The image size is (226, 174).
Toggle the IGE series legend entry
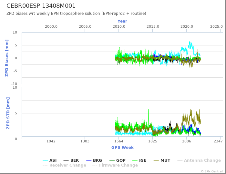coord(139,160)
